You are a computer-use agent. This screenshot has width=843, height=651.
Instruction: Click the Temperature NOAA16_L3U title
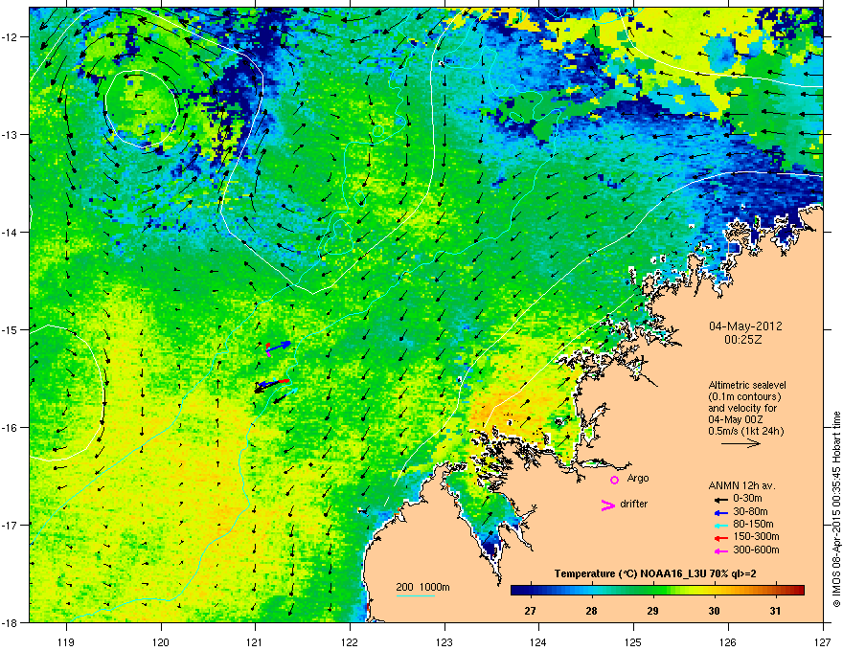point(655,573)
